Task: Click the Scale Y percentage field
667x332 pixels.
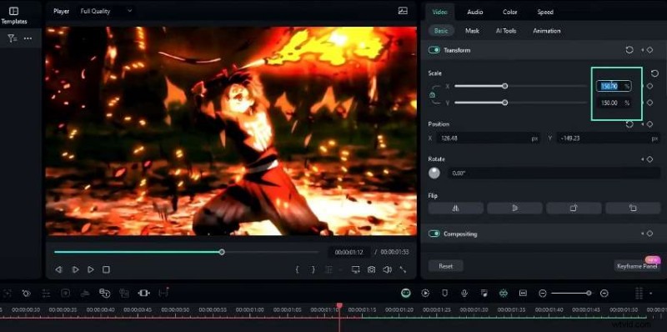Action: [x=614, y=103]
